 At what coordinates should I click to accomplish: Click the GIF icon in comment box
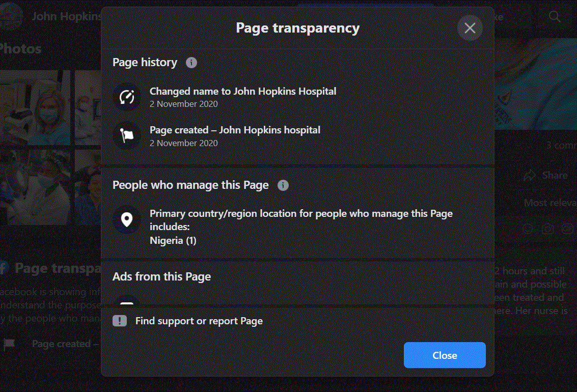pos(567,229)
